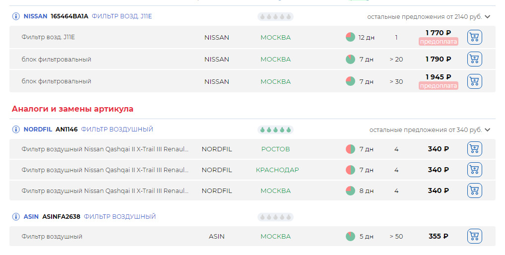Open info icon for NISSAN 165464BA1A
This screenshot has width=505, height=255.
[16, 16]
